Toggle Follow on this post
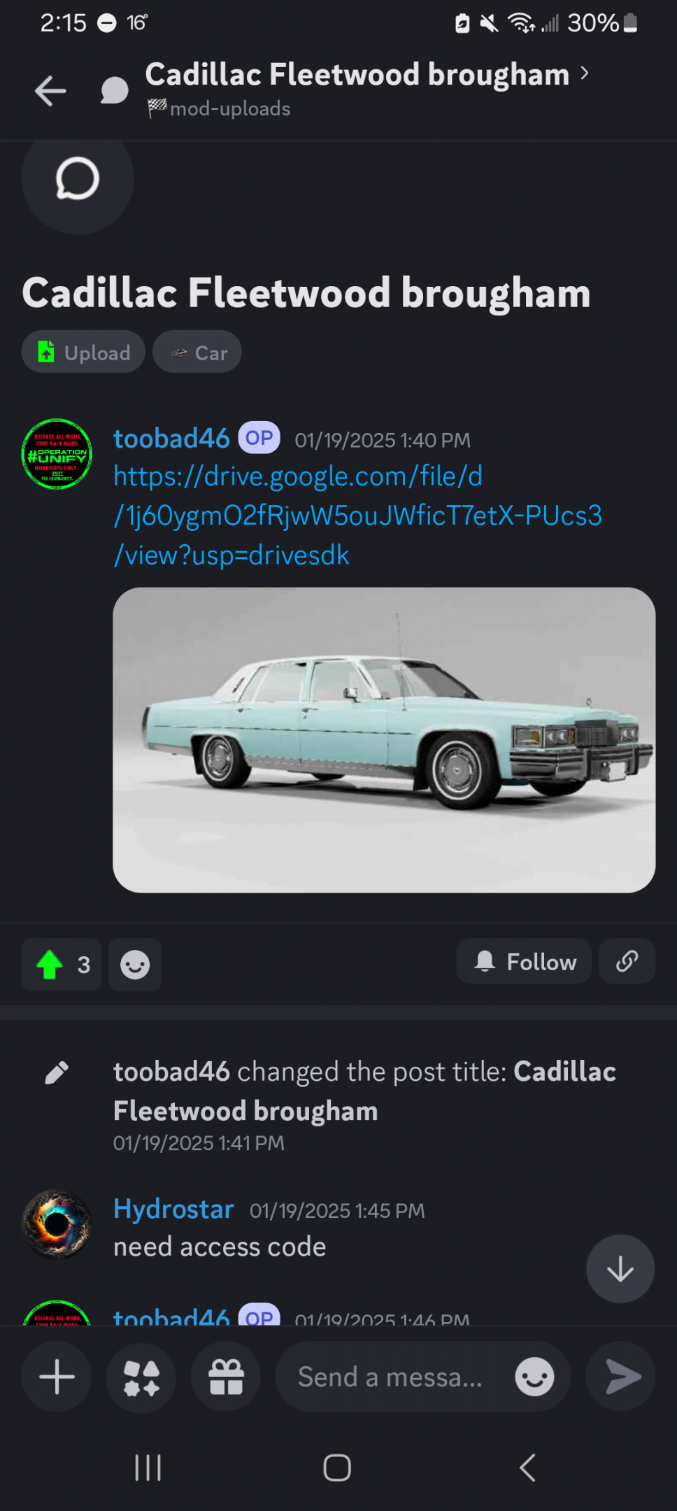The image size is (677, 1511). (x=524, y=961)
